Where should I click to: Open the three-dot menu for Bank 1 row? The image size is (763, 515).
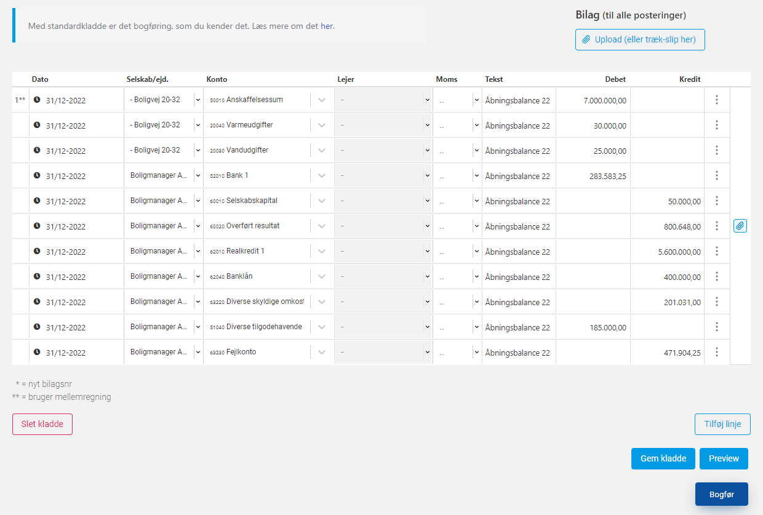pos(717,175)
